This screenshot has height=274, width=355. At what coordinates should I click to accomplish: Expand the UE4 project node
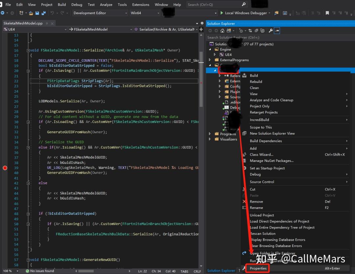[x=215, y=55]
